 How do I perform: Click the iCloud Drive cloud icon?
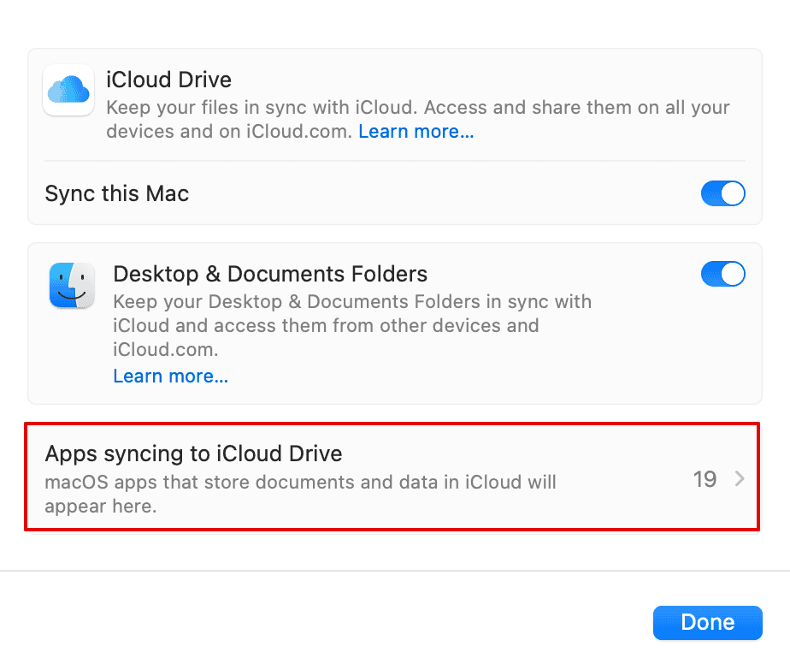click(68, 90)
